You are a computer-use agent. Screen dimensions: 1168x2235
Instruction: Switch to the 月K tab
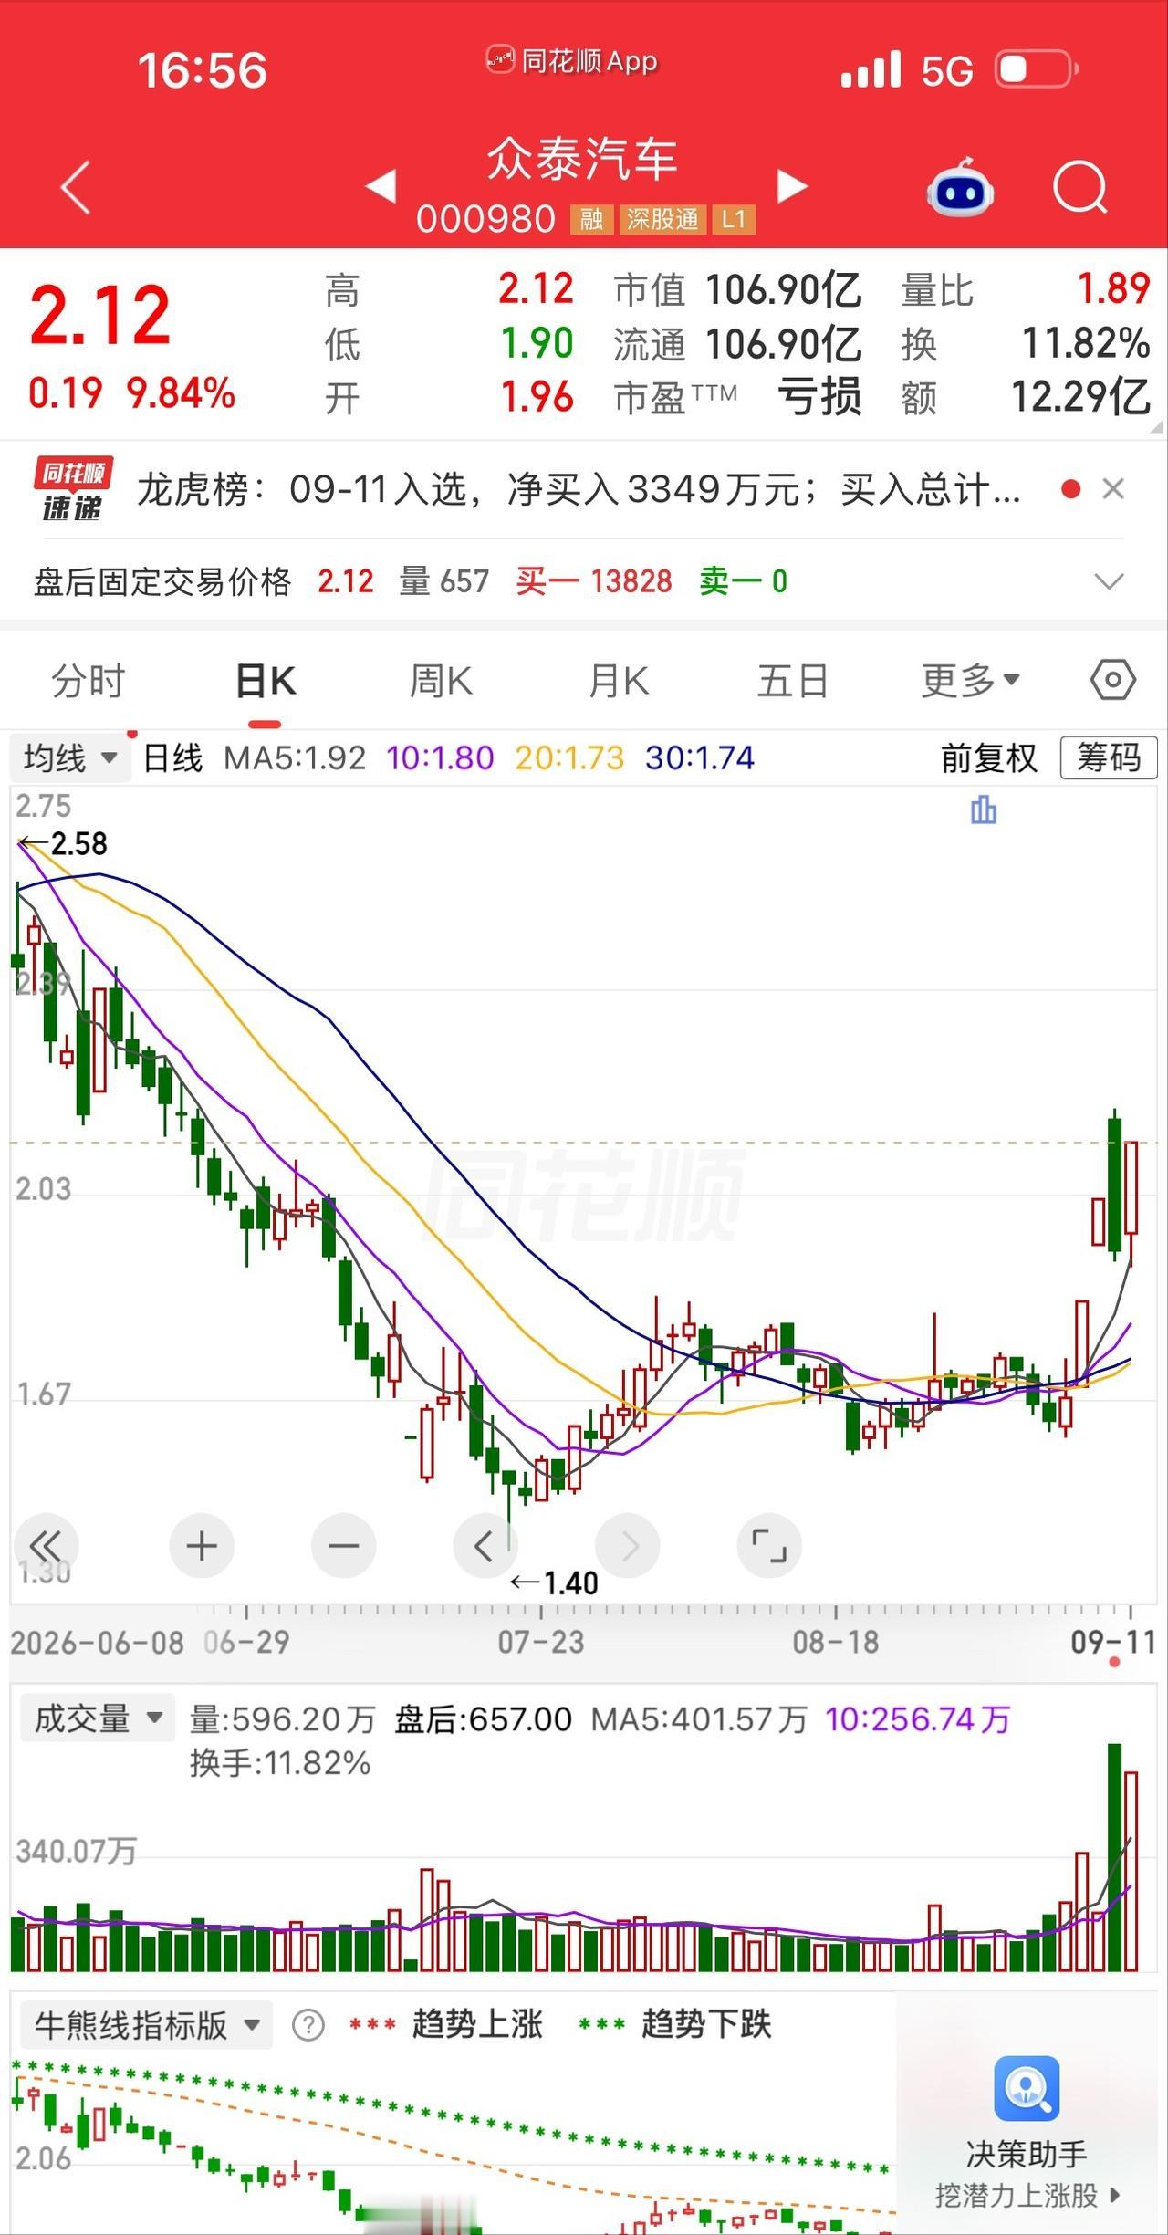pos(618,681)
